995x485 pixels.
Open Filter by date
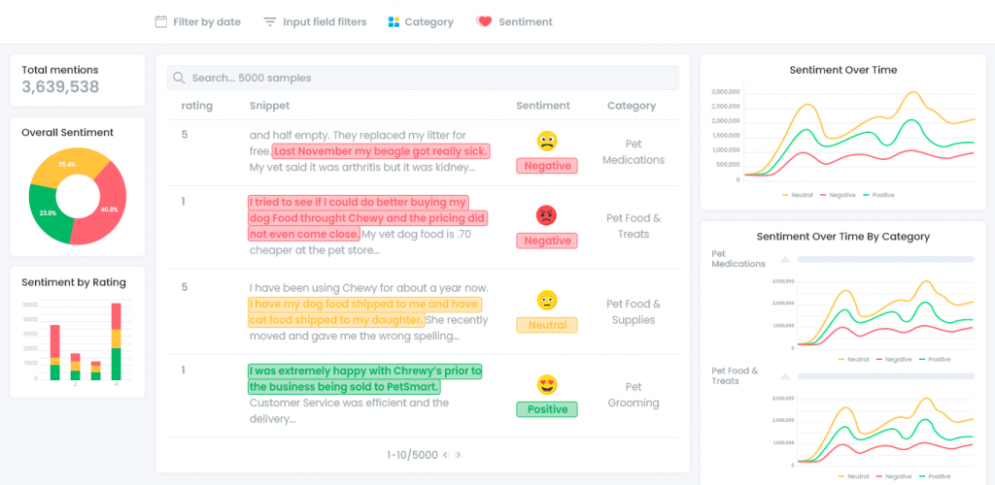198,21
